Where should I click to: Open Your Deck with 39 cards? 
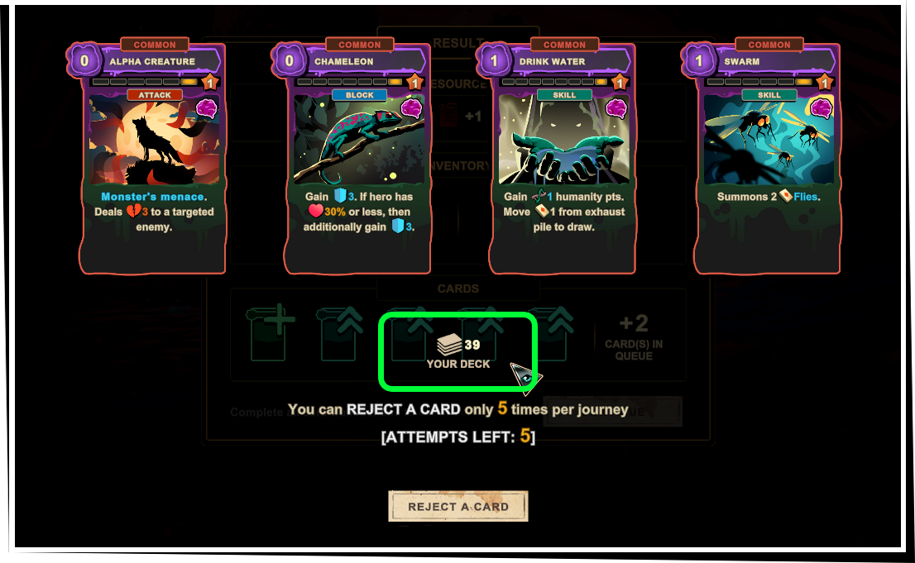click(458, 352)
